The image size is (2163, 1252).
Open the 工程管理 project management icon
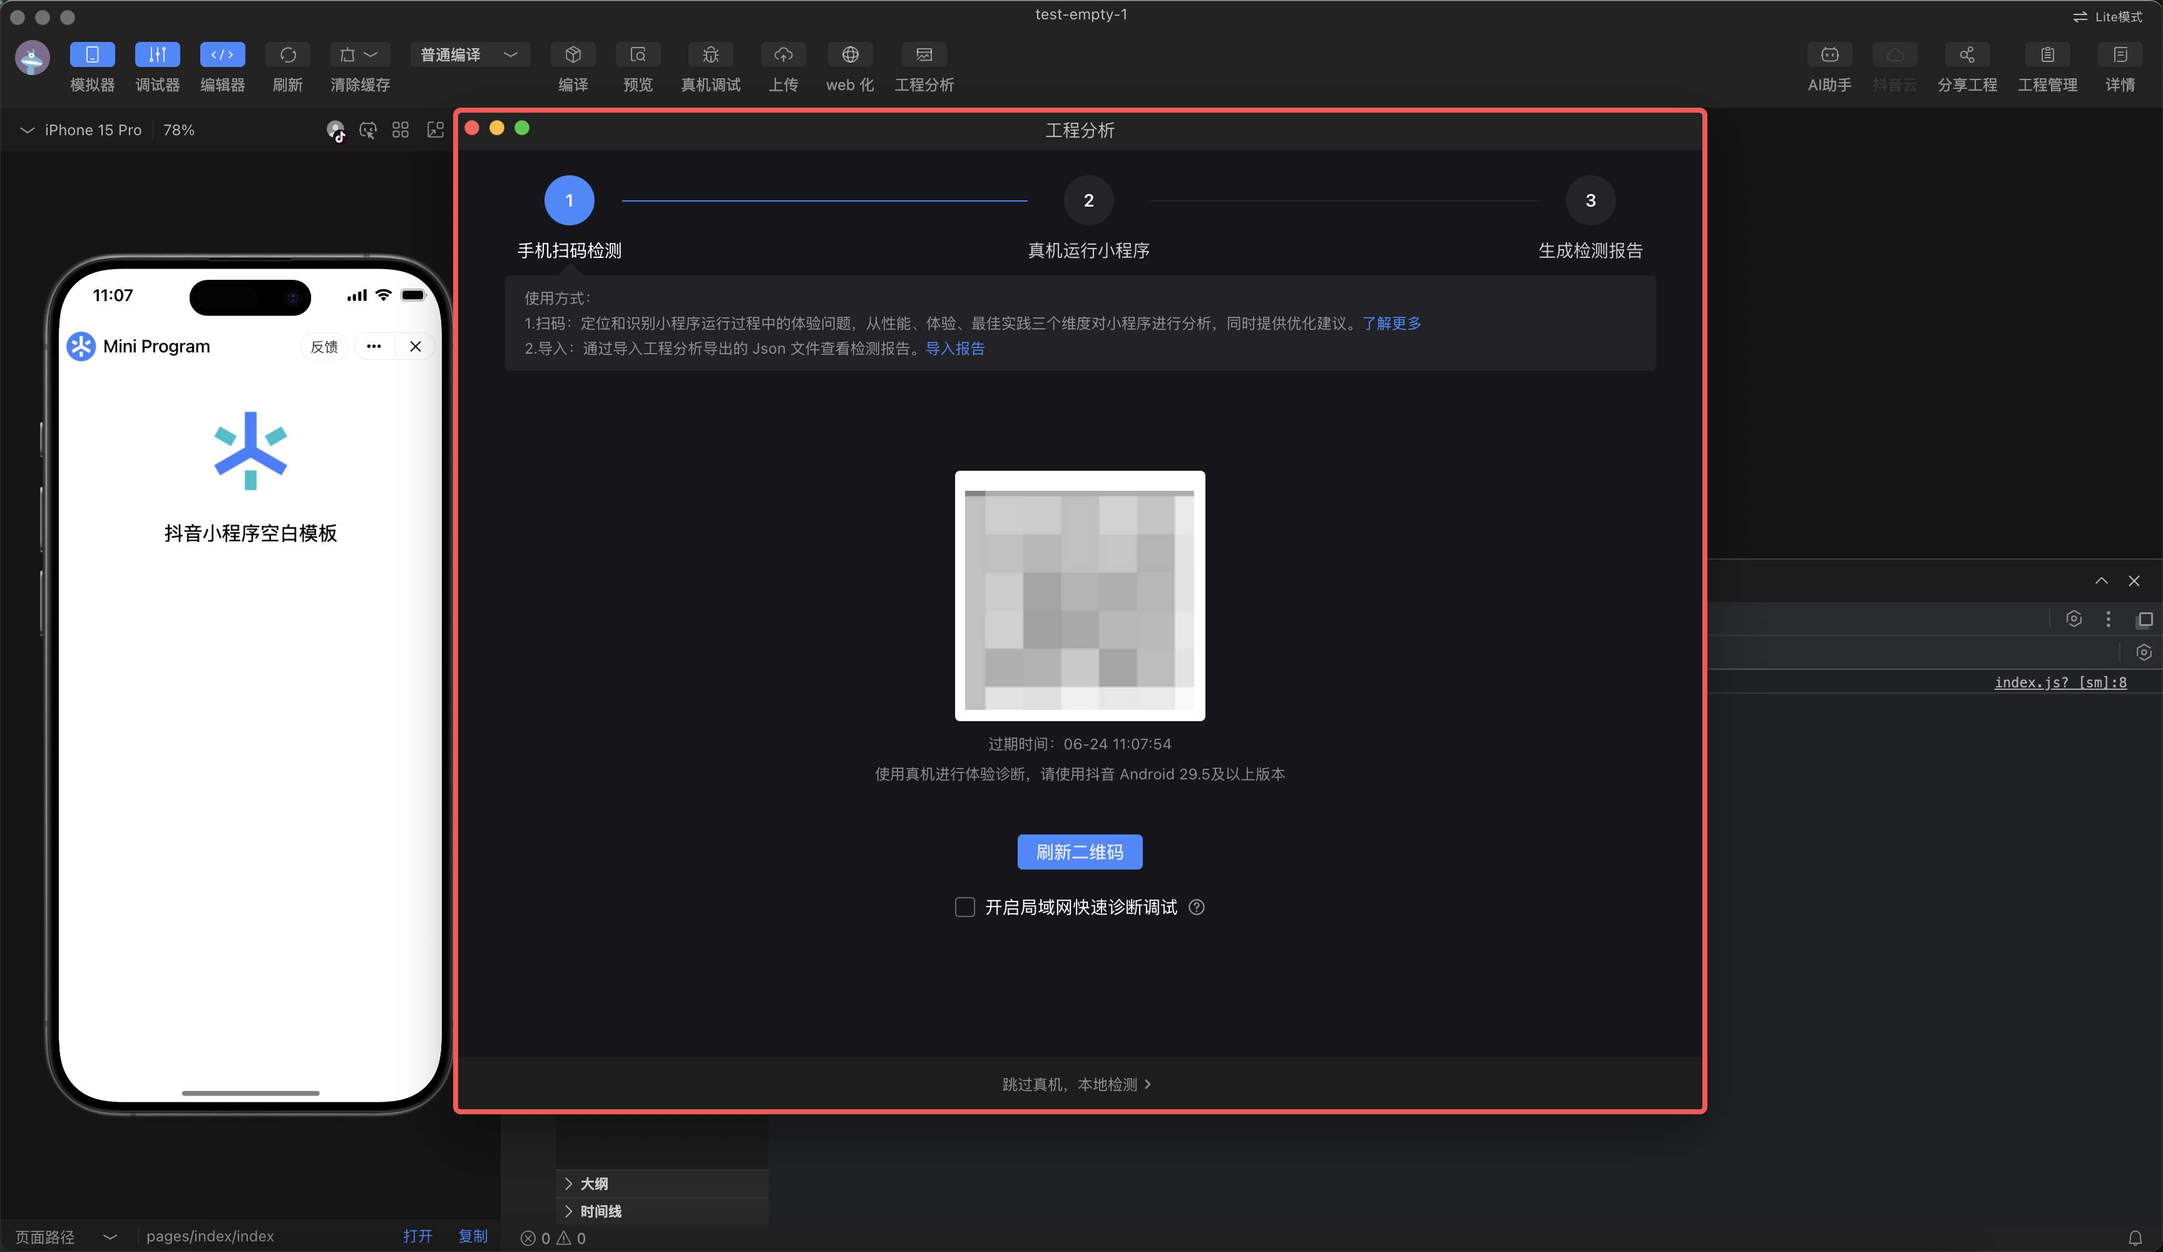coord(2047,55)
